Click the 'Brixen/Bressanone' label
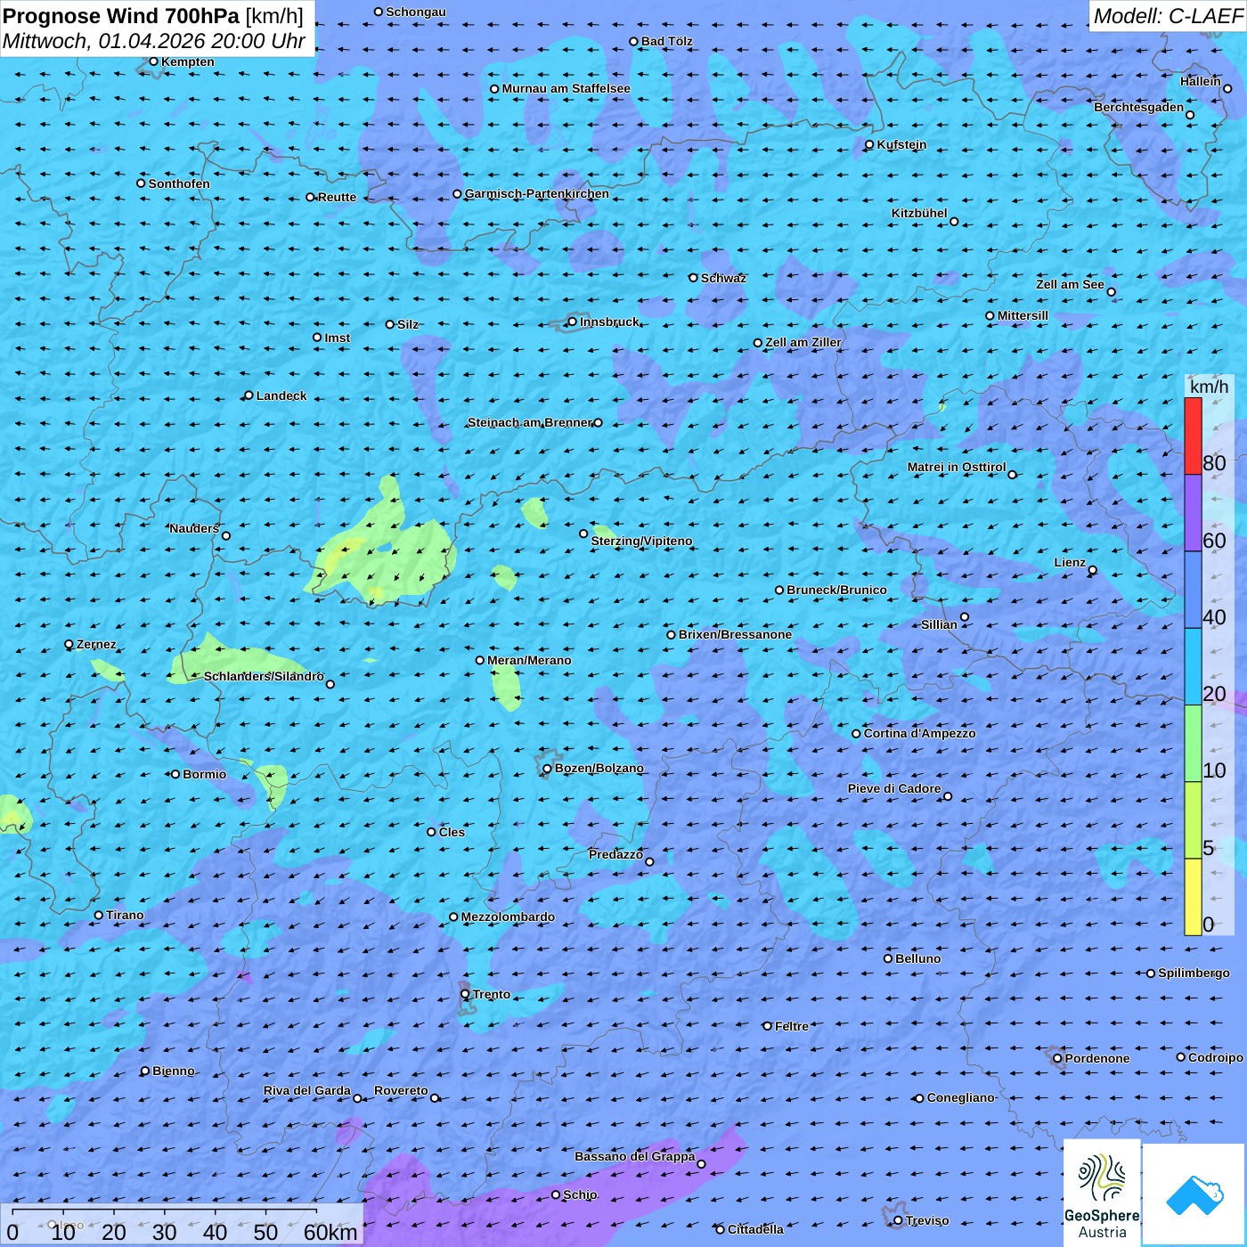This screenshot has width=1247, height=1247. pyautogui.click(x=735, y=634)
